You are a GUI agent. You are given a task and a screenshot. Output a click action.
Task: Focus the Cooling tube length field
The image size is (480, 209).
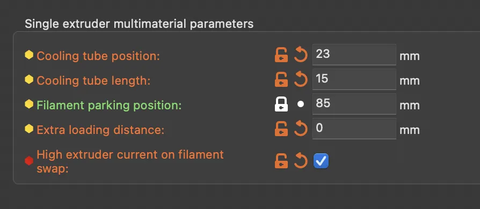point(354,79)
